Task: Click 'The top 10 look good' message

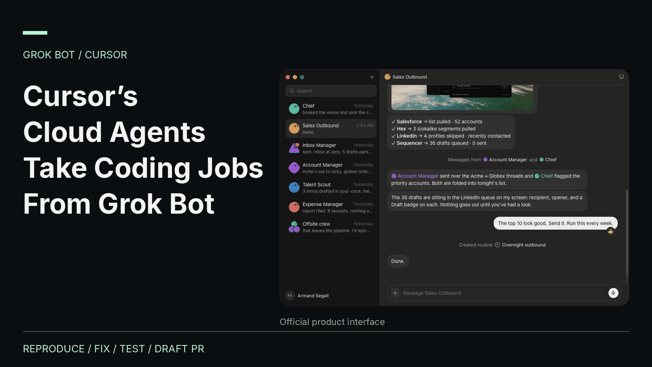Action: pos(555,223)
